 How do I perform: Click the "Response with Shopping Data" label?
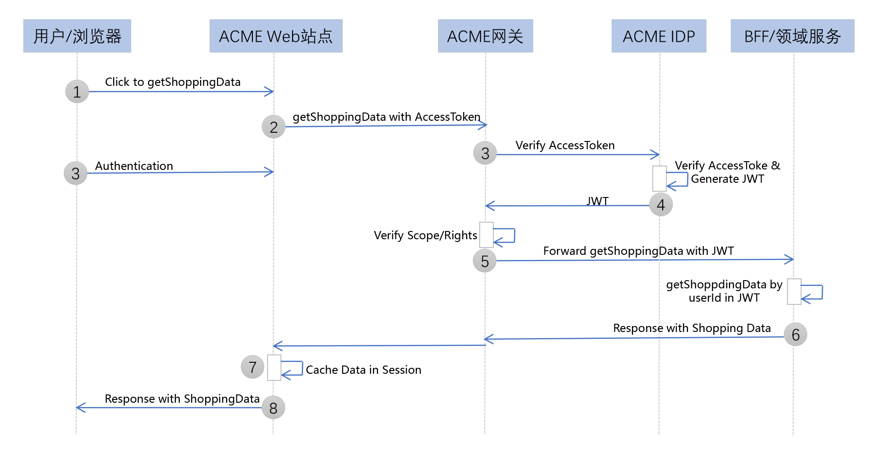(692, 328)
